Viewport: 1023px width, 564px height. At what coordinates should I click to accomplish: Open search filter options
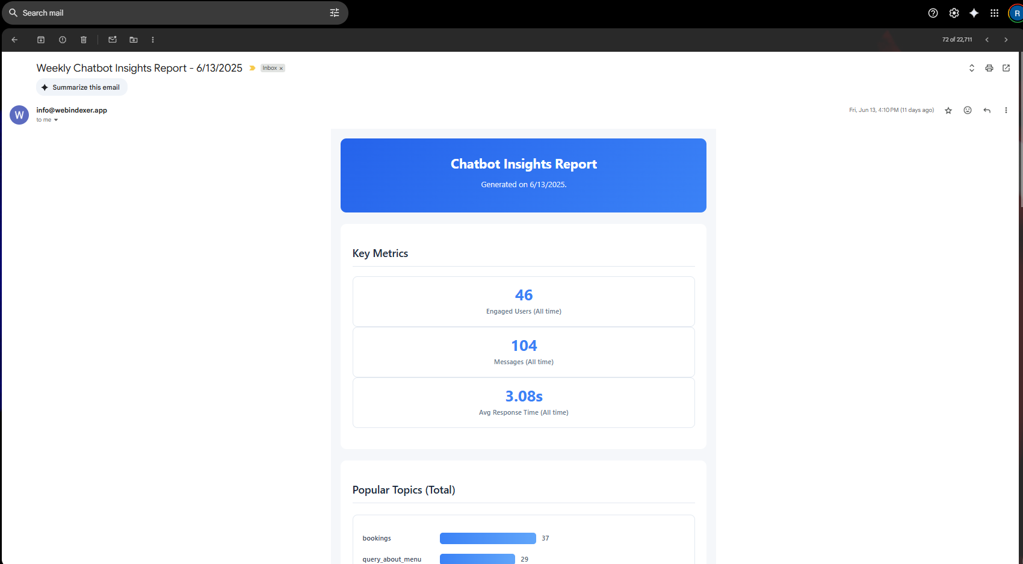(x=335, y=13)
